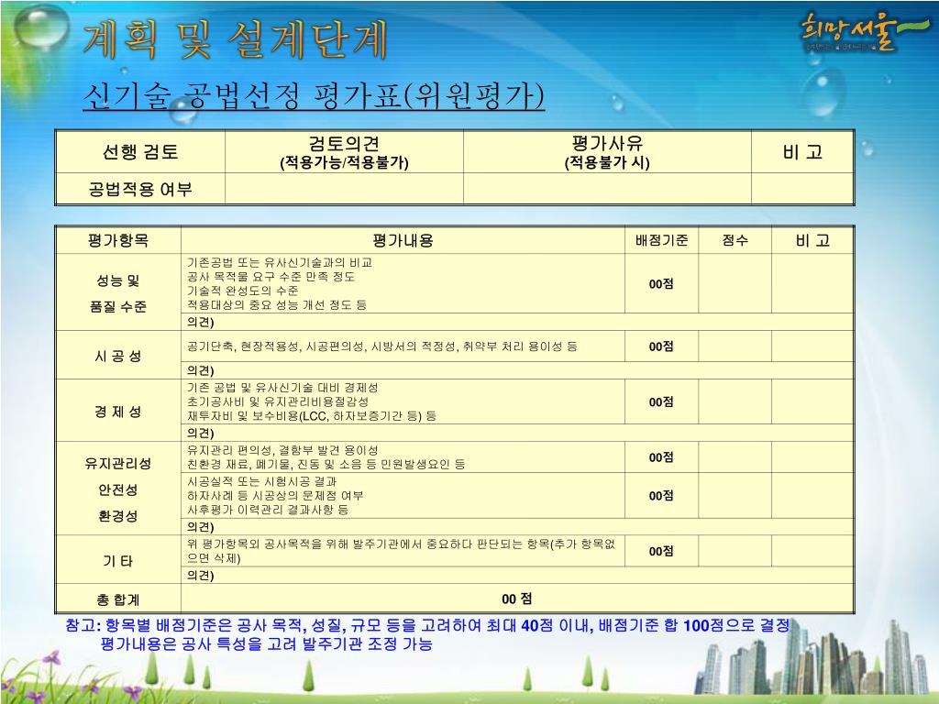
Task: Select the 평가항목 column header
Action: pos(118,241)
